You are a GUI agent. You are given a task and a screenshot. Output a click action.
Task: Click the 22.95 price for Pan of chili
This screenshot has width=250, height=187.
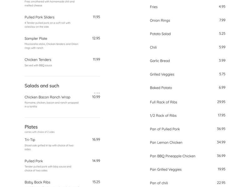click(x=221, y=183)
